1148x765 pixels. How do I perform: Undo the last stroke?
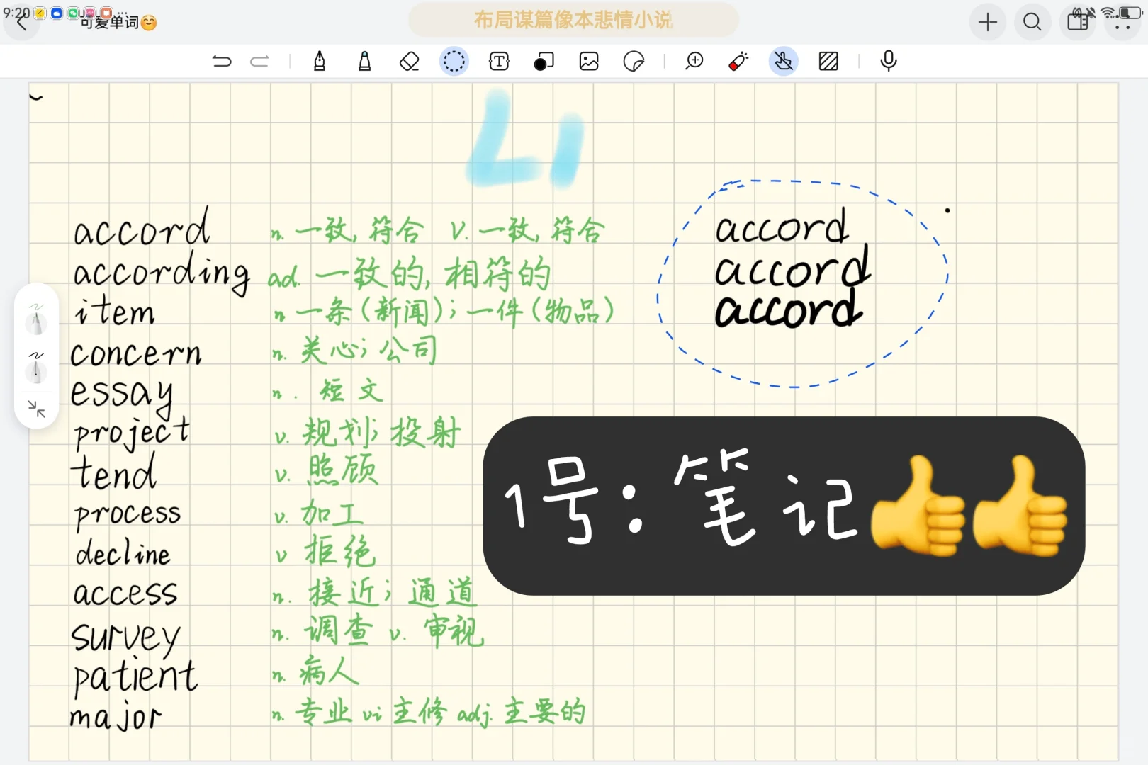tap(222, 62)
